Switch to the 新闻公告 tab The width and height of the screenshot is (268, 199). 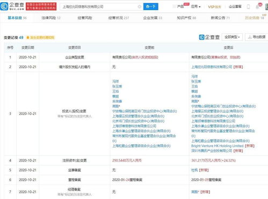[220, 18]
